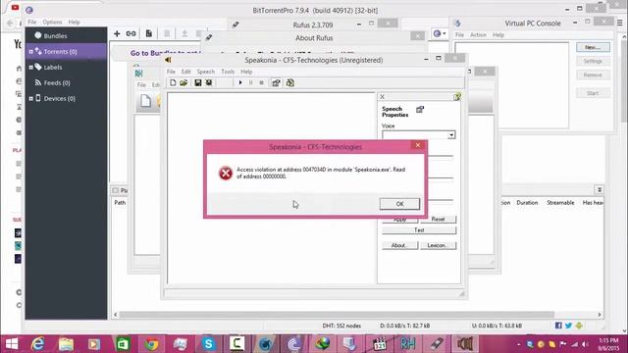Image resolution: width=628 pixels, height=353 pixels.
Task: Click New document icon in Speakonia toolbar
Action: [x=173, y=82]
